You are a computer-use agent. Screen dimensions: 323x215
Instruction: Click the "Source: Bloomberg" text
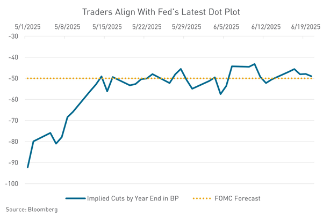click(x=31, y=209)
